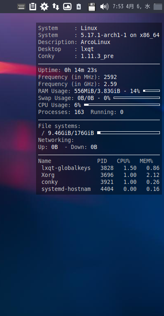Select the Running: 0 value
The image size is (164, 316).
[x=107, y=112]
